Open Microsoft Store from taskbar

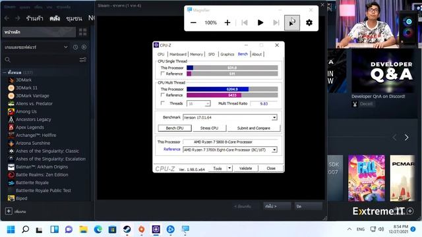click(x=113, y=230)
